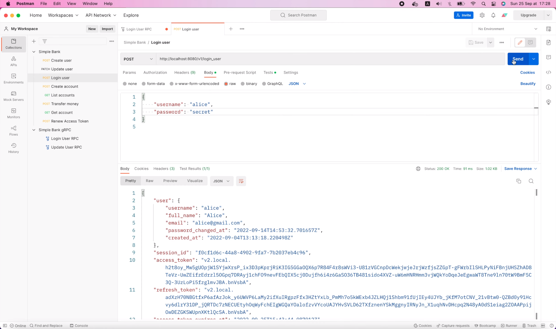The image size is (556, 329).
Task: Open the Workspaces menu
Action: coord(63,15)
